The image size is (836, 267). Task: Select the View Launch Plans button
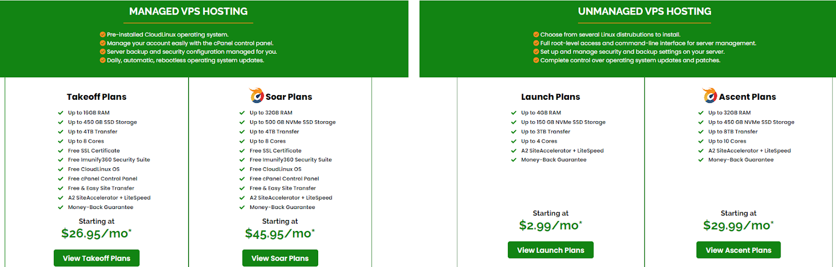[x=551, y=250]
